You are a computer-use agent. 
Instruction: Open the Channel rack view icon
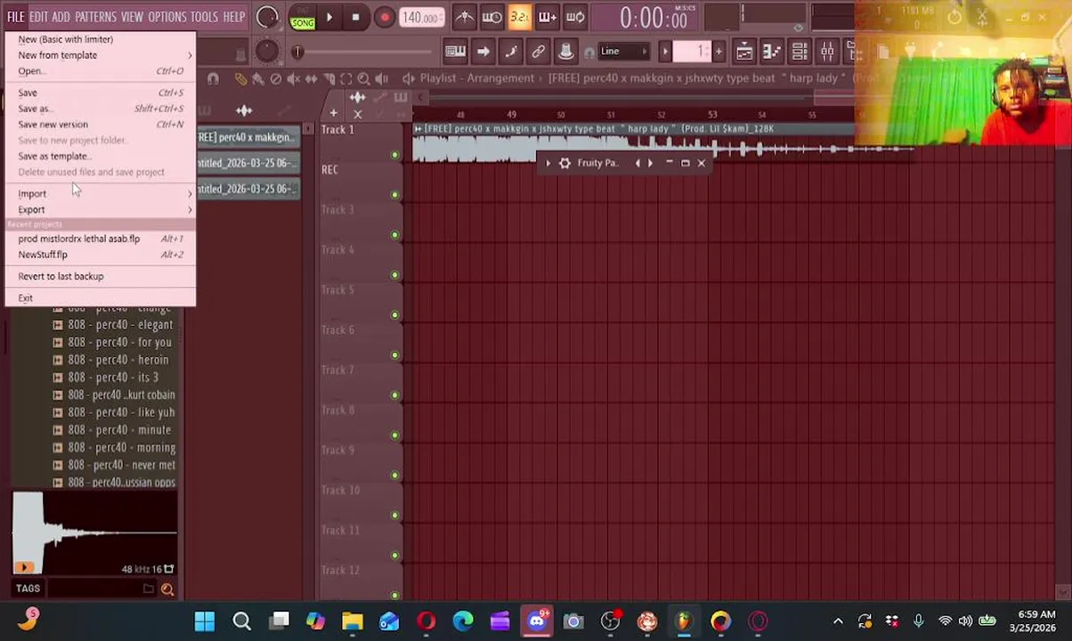pyautogui.click(x=799, y=52)
